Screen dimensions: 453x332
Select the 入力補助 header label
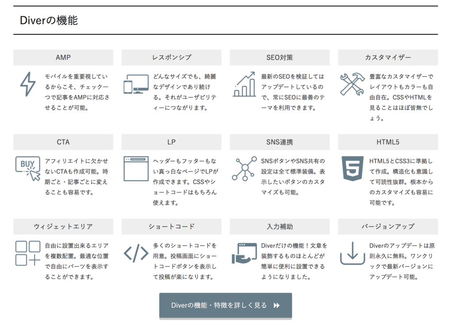point(280,227)
